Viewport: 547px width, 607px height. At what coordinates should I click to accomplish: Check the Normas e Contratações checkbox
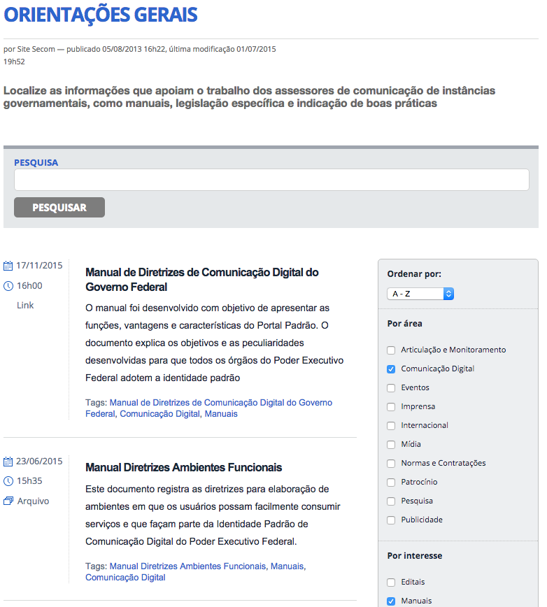click(x=391, y=464)
